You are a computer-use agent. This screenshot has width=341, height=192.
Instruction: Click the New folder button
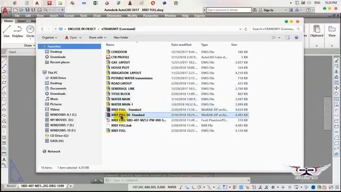pos(121,37)
